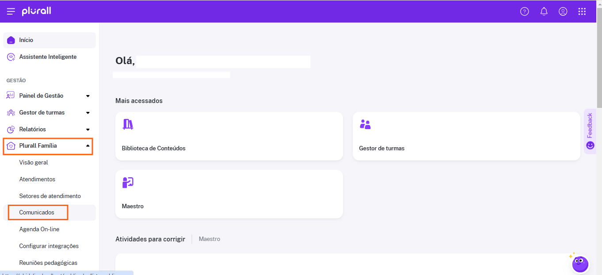Select the Maestro tab under Atividades
The height and width of the screenshot is (275, 602).
(x=210, y=239)
